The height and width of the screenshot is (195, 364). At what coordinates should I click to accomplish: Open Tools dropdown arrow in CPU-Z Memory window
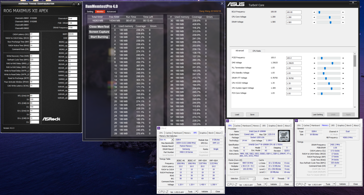334,184
